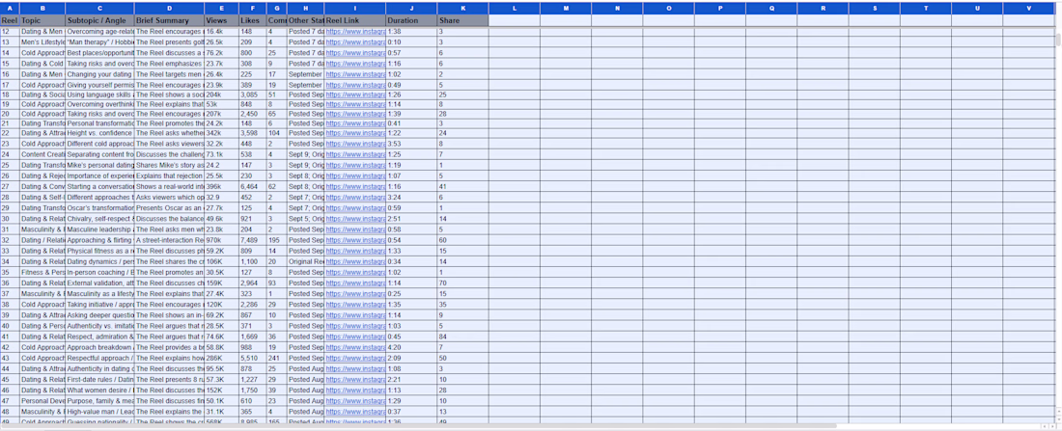This screenshot has height=431, width=1062.
Task: Select the duration cell '3:24'
Action: coord(412,197)
